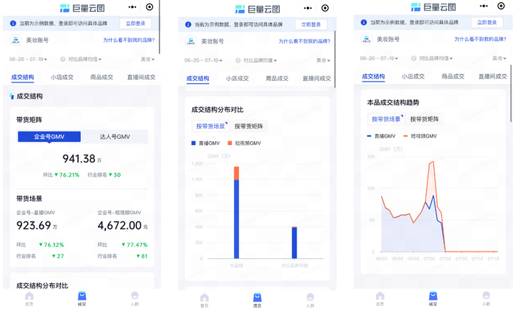Click the 923.69万 企业号-直播GMV value
The height and width of the screenshot is (309, 515).
tap(37, 226)
